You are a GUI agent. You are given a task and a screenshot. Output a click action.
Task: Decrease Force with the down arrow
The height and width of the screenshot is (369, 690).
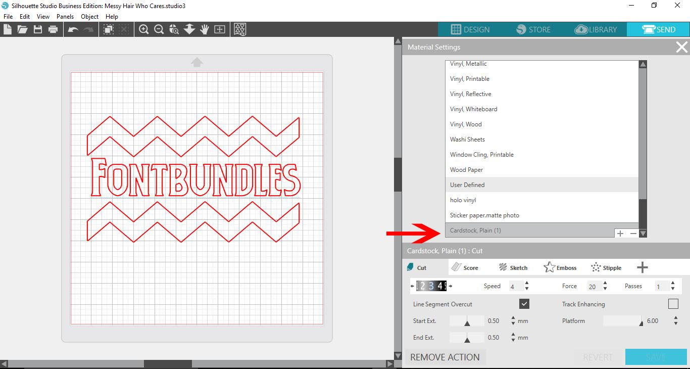[604, 289]
